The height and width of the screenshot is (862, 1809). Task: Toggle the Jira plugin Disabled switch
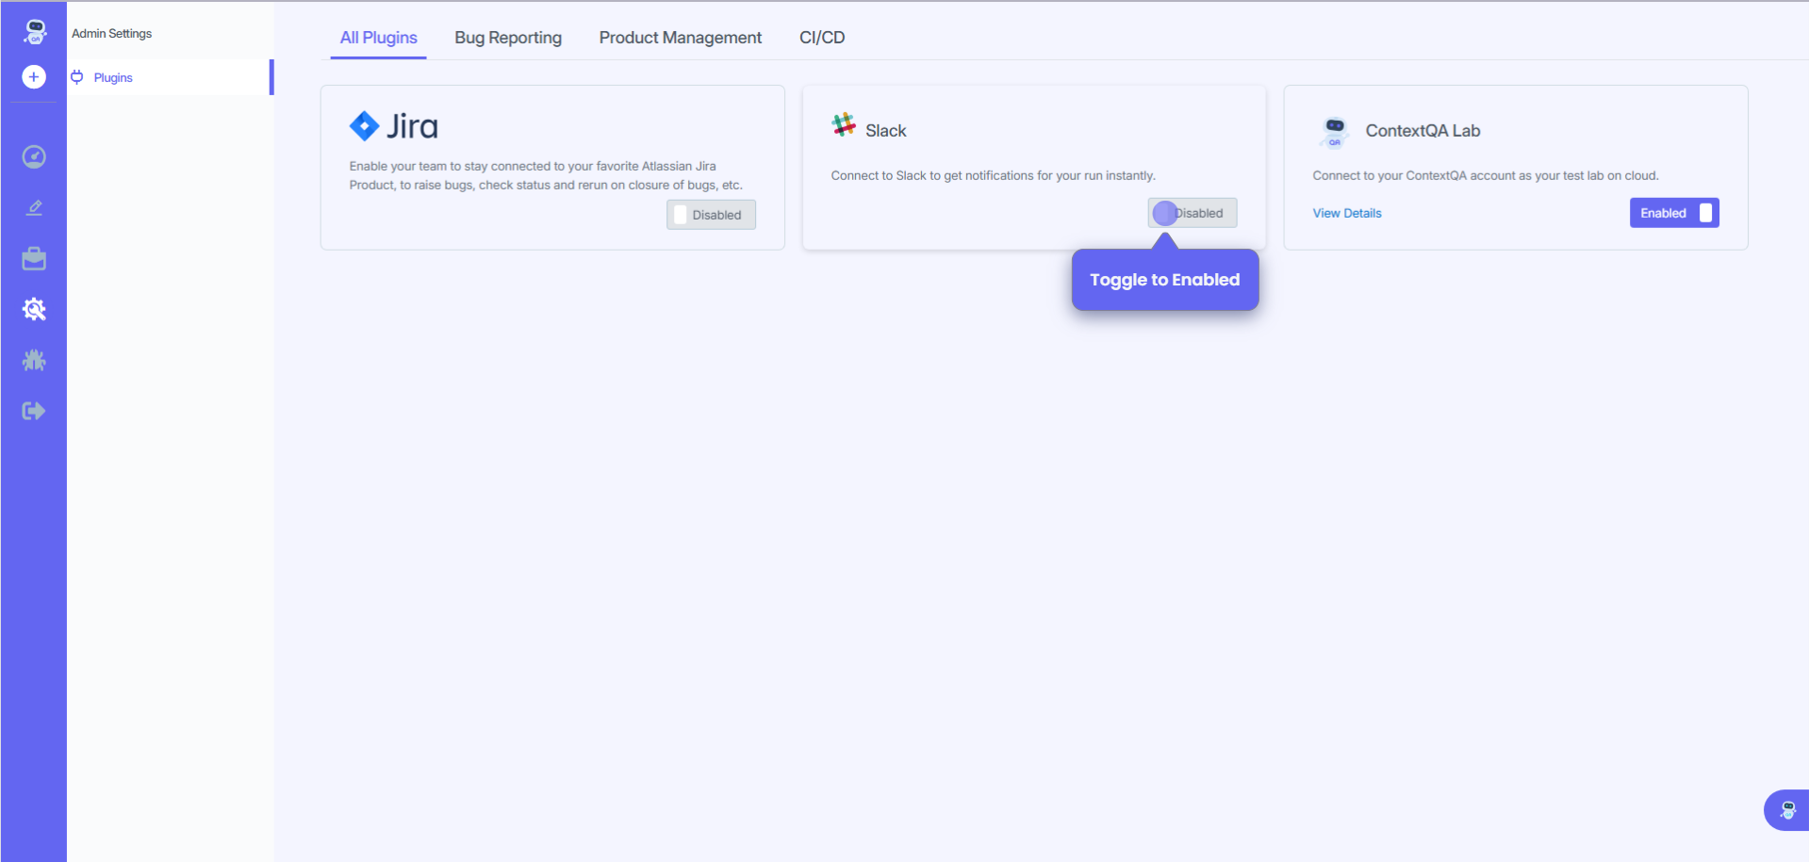(711, 215)
